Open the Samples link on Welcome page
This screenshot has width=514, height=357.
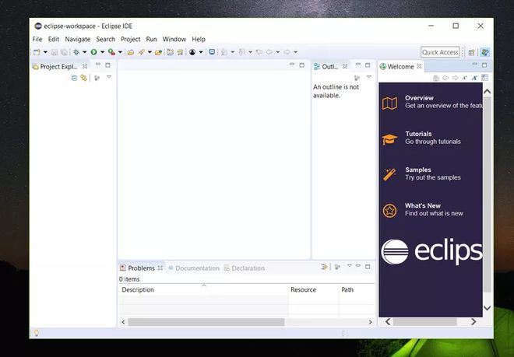pos(422,173)
